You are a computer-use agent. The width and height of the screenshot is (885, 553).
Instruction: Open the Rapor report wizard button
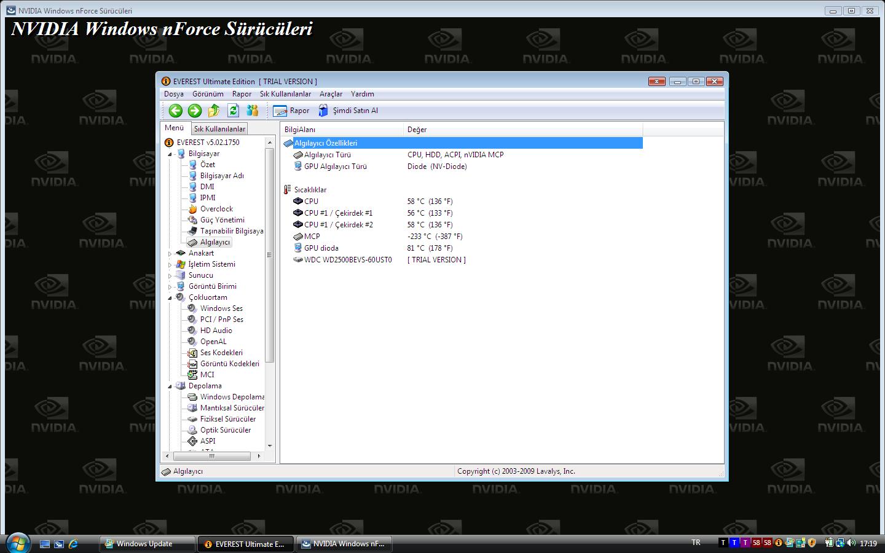click(291, 111)
